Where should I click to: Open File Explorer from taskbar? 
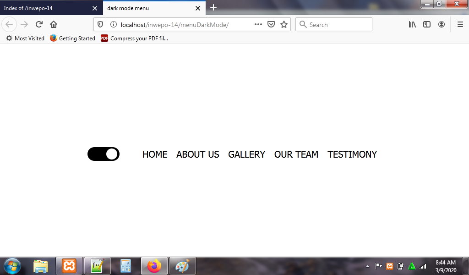(41, 266)
